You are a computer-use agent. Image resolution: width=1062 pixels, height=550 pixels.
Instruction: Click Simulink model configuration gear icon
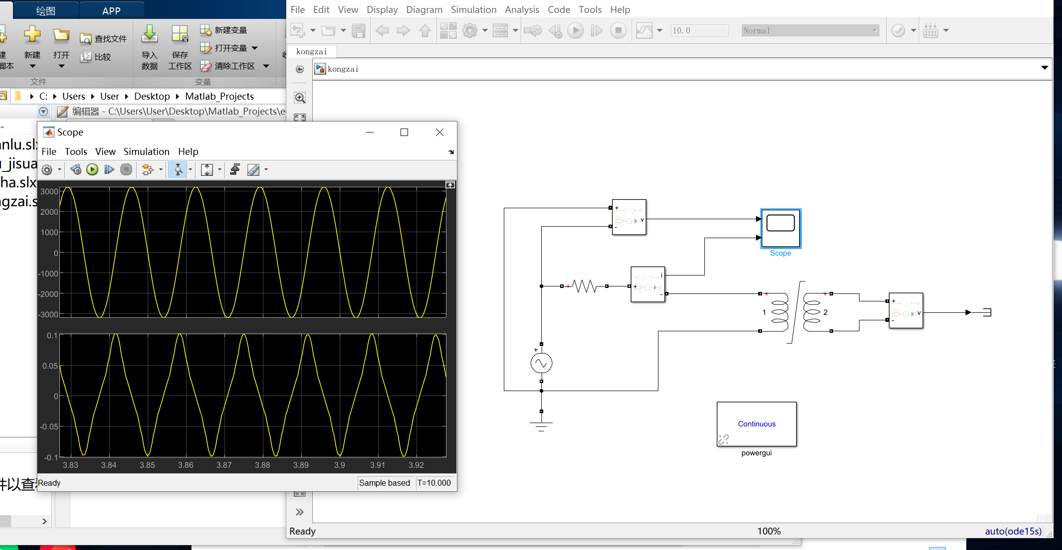tap(470, 31)
